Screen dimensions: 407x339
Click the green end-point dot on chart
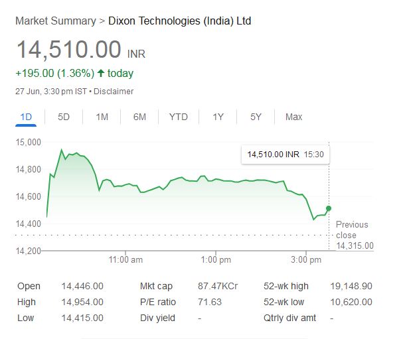click(x=329, y=209)
